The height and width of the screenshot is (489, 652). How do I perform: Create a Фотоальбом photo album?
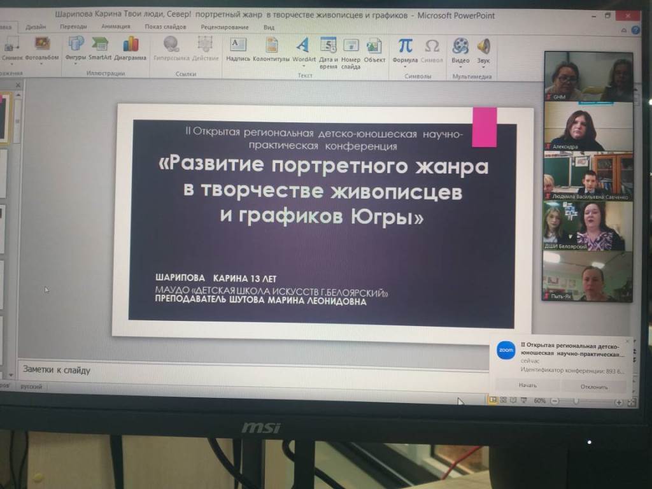(x=43, y=48)
